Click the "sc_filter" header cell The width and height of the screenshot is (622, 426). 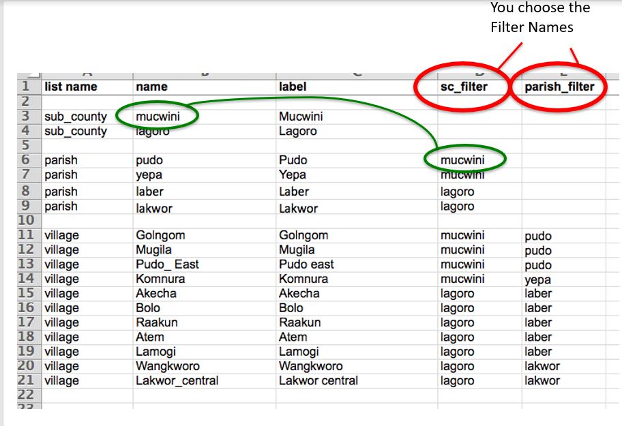(x=464, y=87)
